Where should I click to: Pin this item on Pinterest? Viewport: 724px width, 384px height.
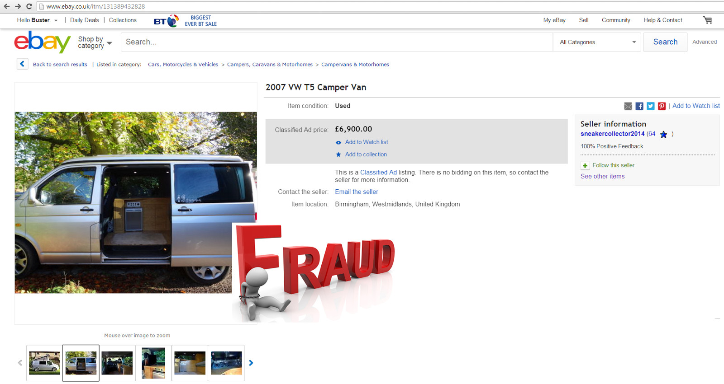pos(662,106)
